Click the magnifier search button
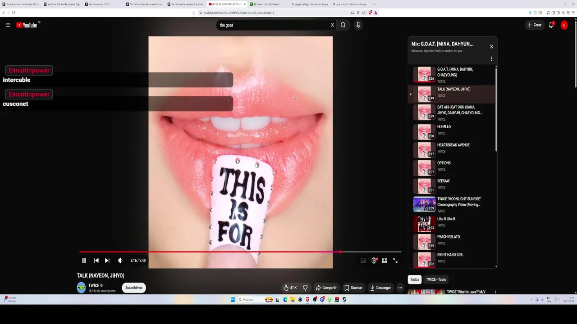 point(343,25)
